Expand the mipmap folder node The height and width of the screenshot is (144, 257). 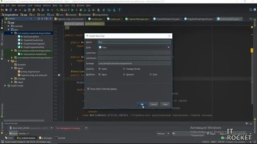[x=12, y=78]
